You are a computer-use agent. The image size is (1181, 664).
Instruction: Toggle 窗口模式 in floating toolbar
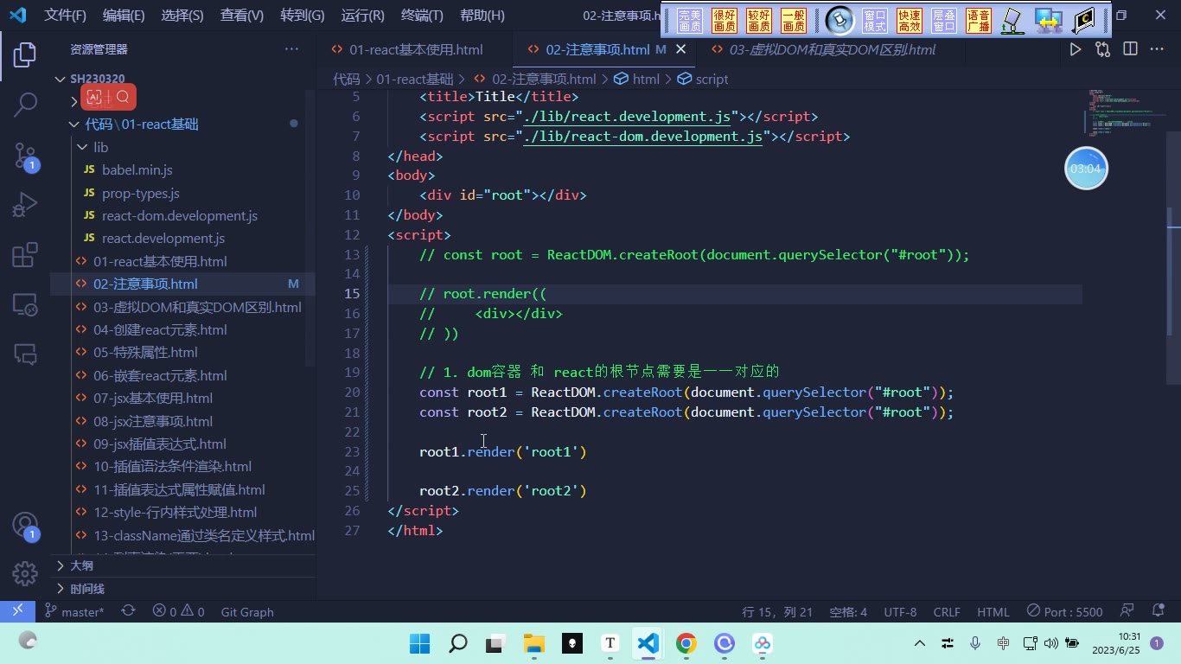tap(875, 21)
